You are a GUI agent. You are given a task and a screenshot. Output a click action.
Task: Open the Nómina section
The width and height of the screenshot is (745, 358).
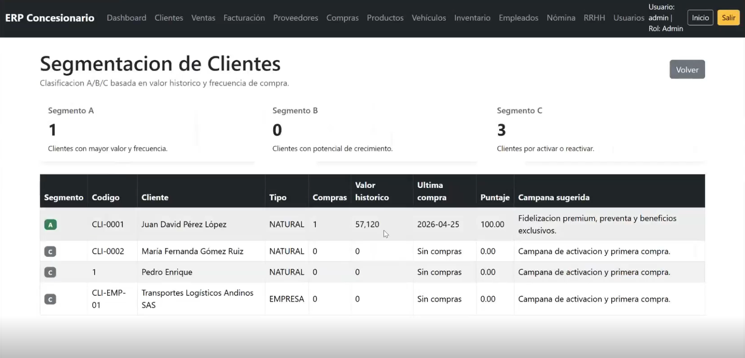561,18
